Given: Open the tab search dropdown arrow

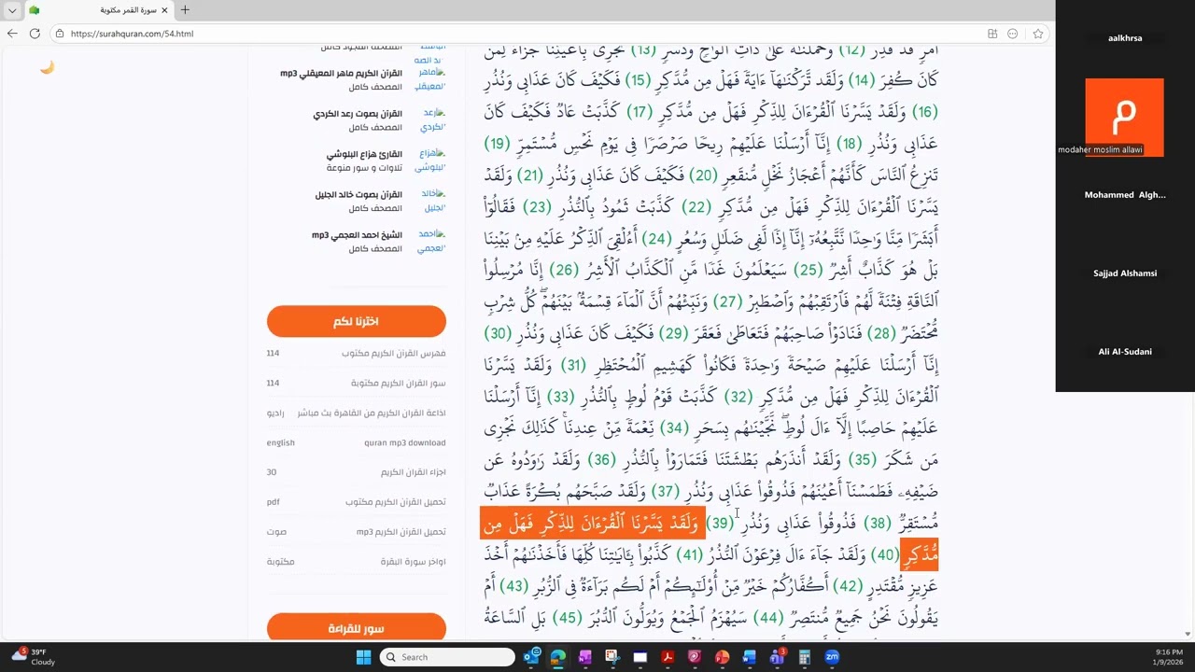Looking at the screenshot, I should click(12, 10).
